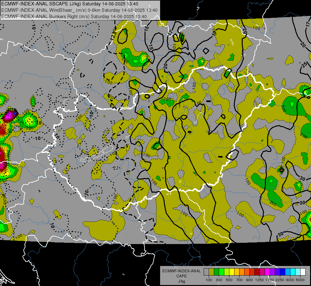Pick the light blue swatch left of 3000
This screenshot has height=286, width=311.
(x=287, y=272)
